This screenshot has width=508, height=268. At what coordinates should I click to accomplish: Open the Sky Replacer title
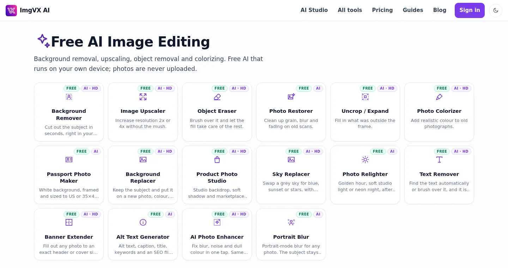[x=291, y=174]
